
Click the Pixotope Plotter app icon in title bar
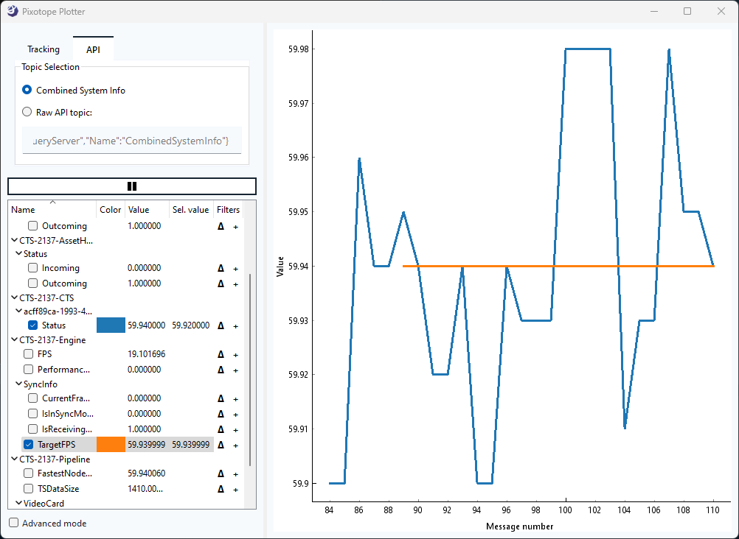tap(13, 11)
